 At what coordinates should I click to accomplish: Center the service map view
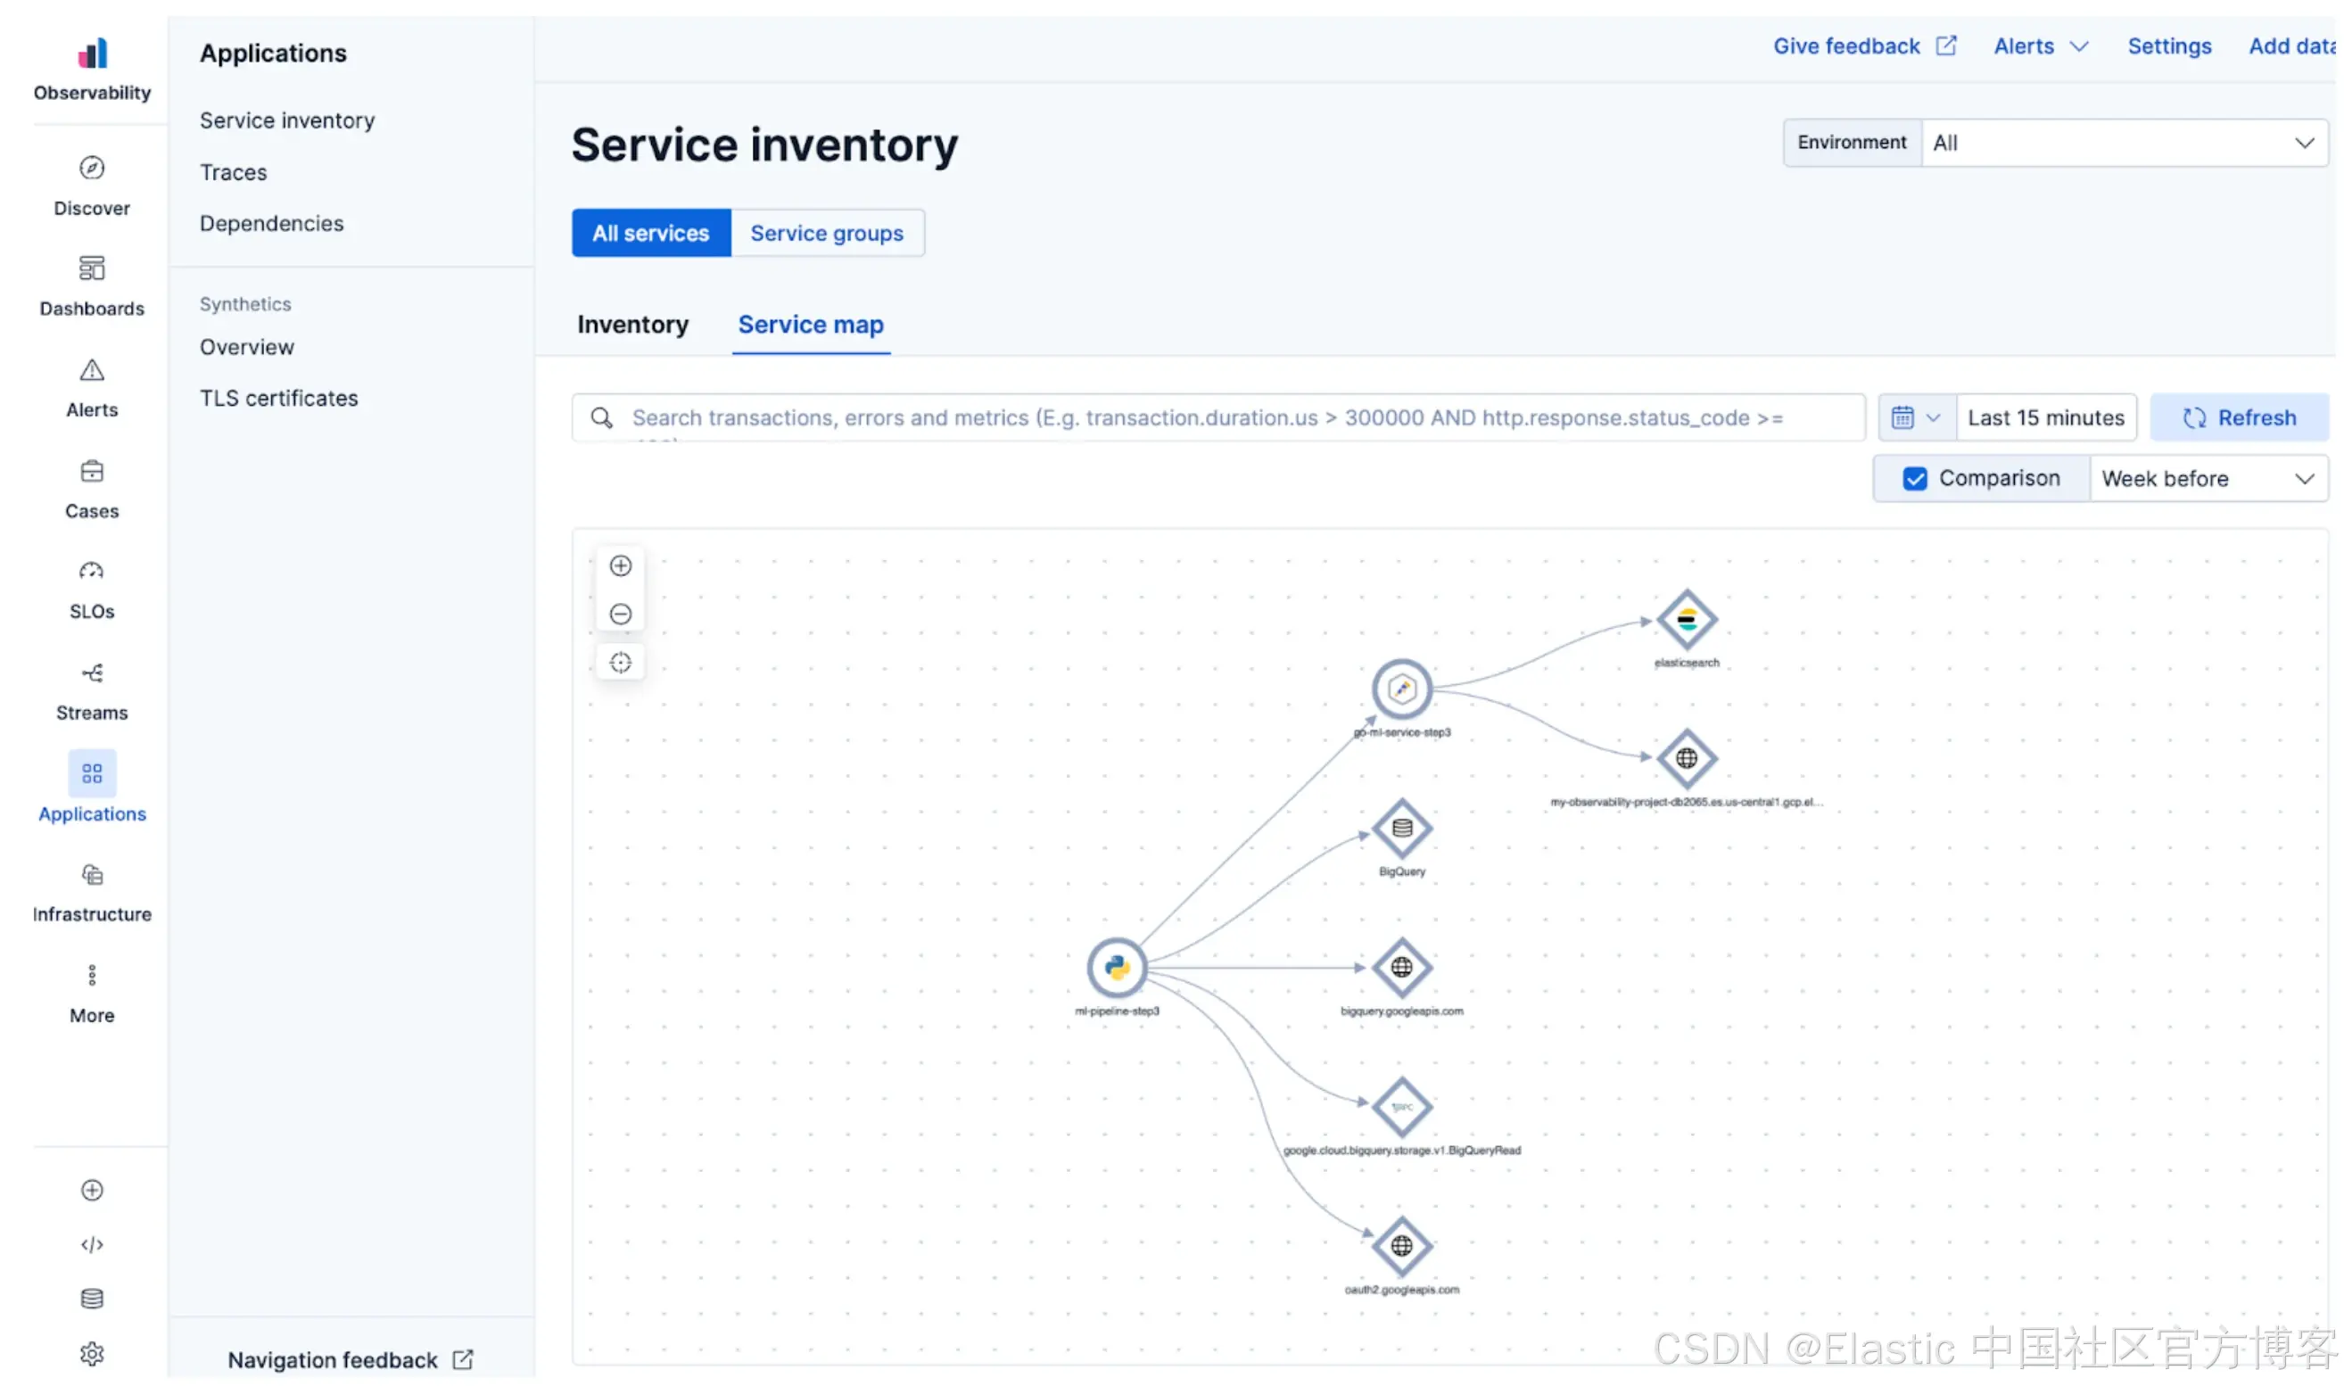click(621, 664)
